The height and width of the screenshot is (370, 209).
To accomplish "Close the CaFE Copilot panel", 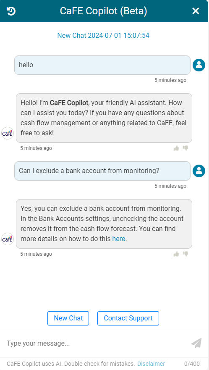I will tap(196, 11).
